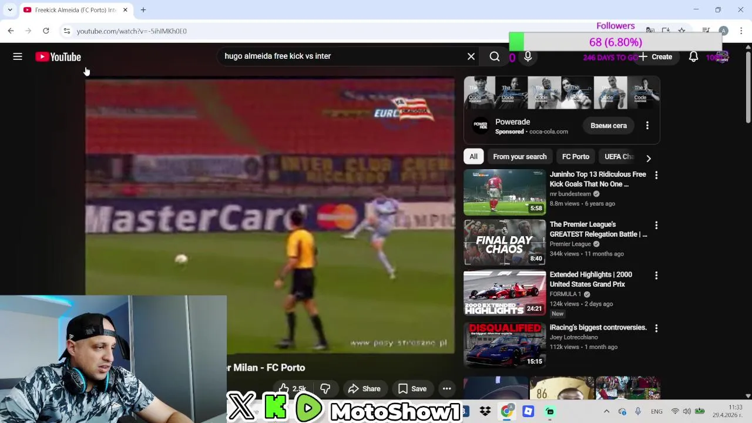The image size is (752, 423).
Task: Dislike the video with thumbs-down icon
Action: click(x=325, y=388)
